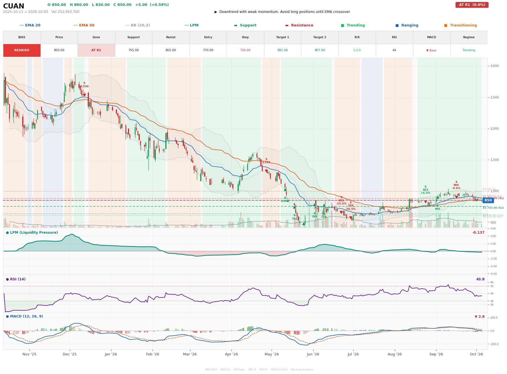Click the AT R1 (0.6%) red badge

click(472, 5)
